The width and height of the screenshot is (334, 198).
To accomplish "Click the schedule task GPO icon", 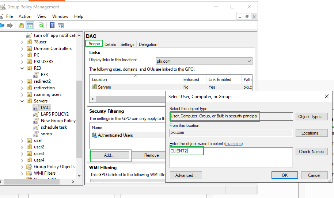I will click(x=36, y=128).
